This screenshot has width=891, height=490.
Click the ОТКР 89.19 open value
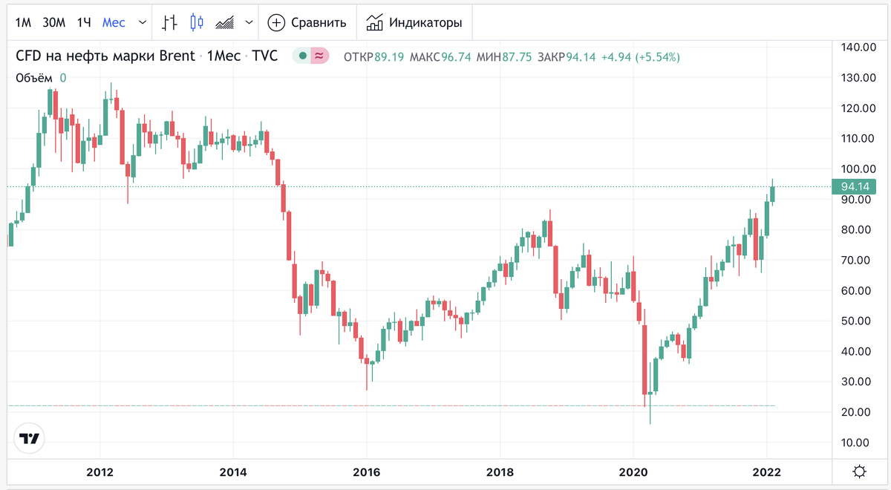(373, 56)
